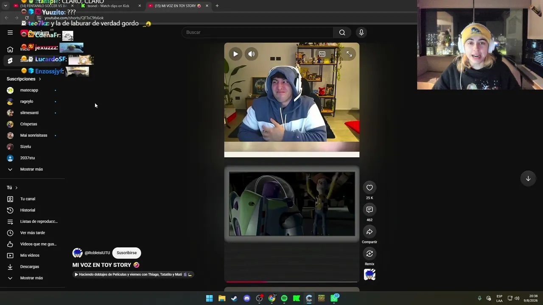Play the paused Short
543x305 pixels.
(235, 54)
